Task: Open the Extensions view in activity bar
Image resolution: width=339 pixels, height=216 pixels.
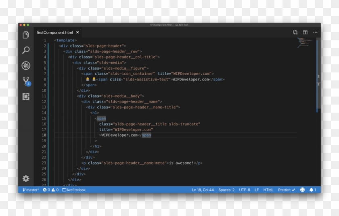Action: click(26, 97)
